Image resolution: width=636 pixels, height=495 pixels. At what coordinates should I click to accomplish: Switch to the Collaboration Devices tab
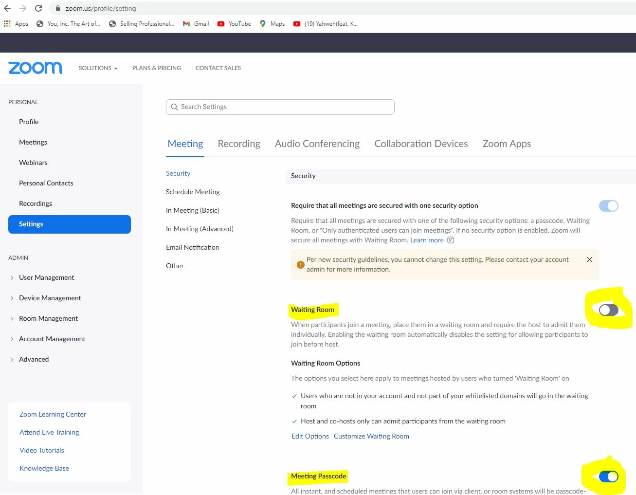pyautogui.click(x=421, y=144)
